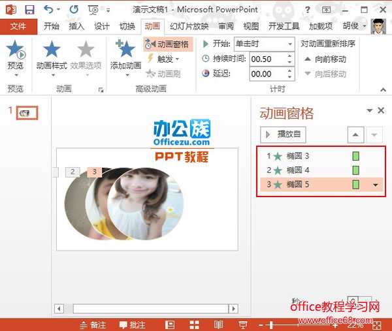
Task: Open the 视图 tab
Action: (x=251, y=26)
